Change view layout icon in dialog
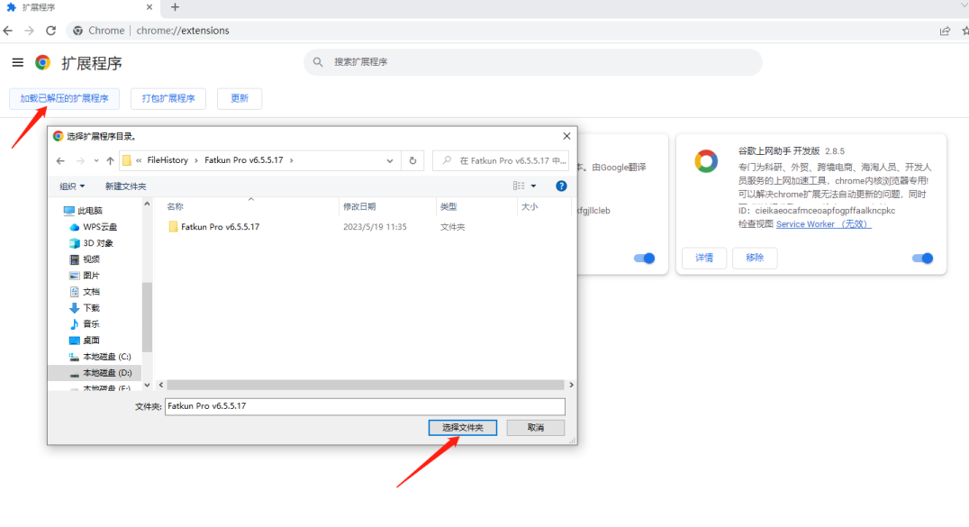The width and height of the screenshot is (969, 527). 519,186
